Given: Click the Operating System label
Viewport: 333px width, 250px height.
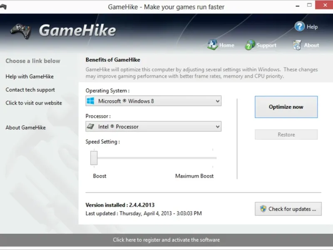Looking at the screenshot, I should 107,91.
